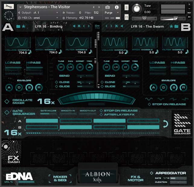194x187 pixels.
Task: Click Layer A X clear icon
Action: click(x=79, y=26)
